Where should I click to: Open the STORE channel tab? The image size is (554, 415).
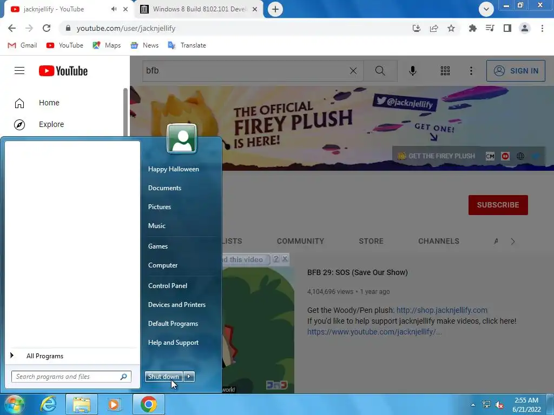(x=371, y=241)
